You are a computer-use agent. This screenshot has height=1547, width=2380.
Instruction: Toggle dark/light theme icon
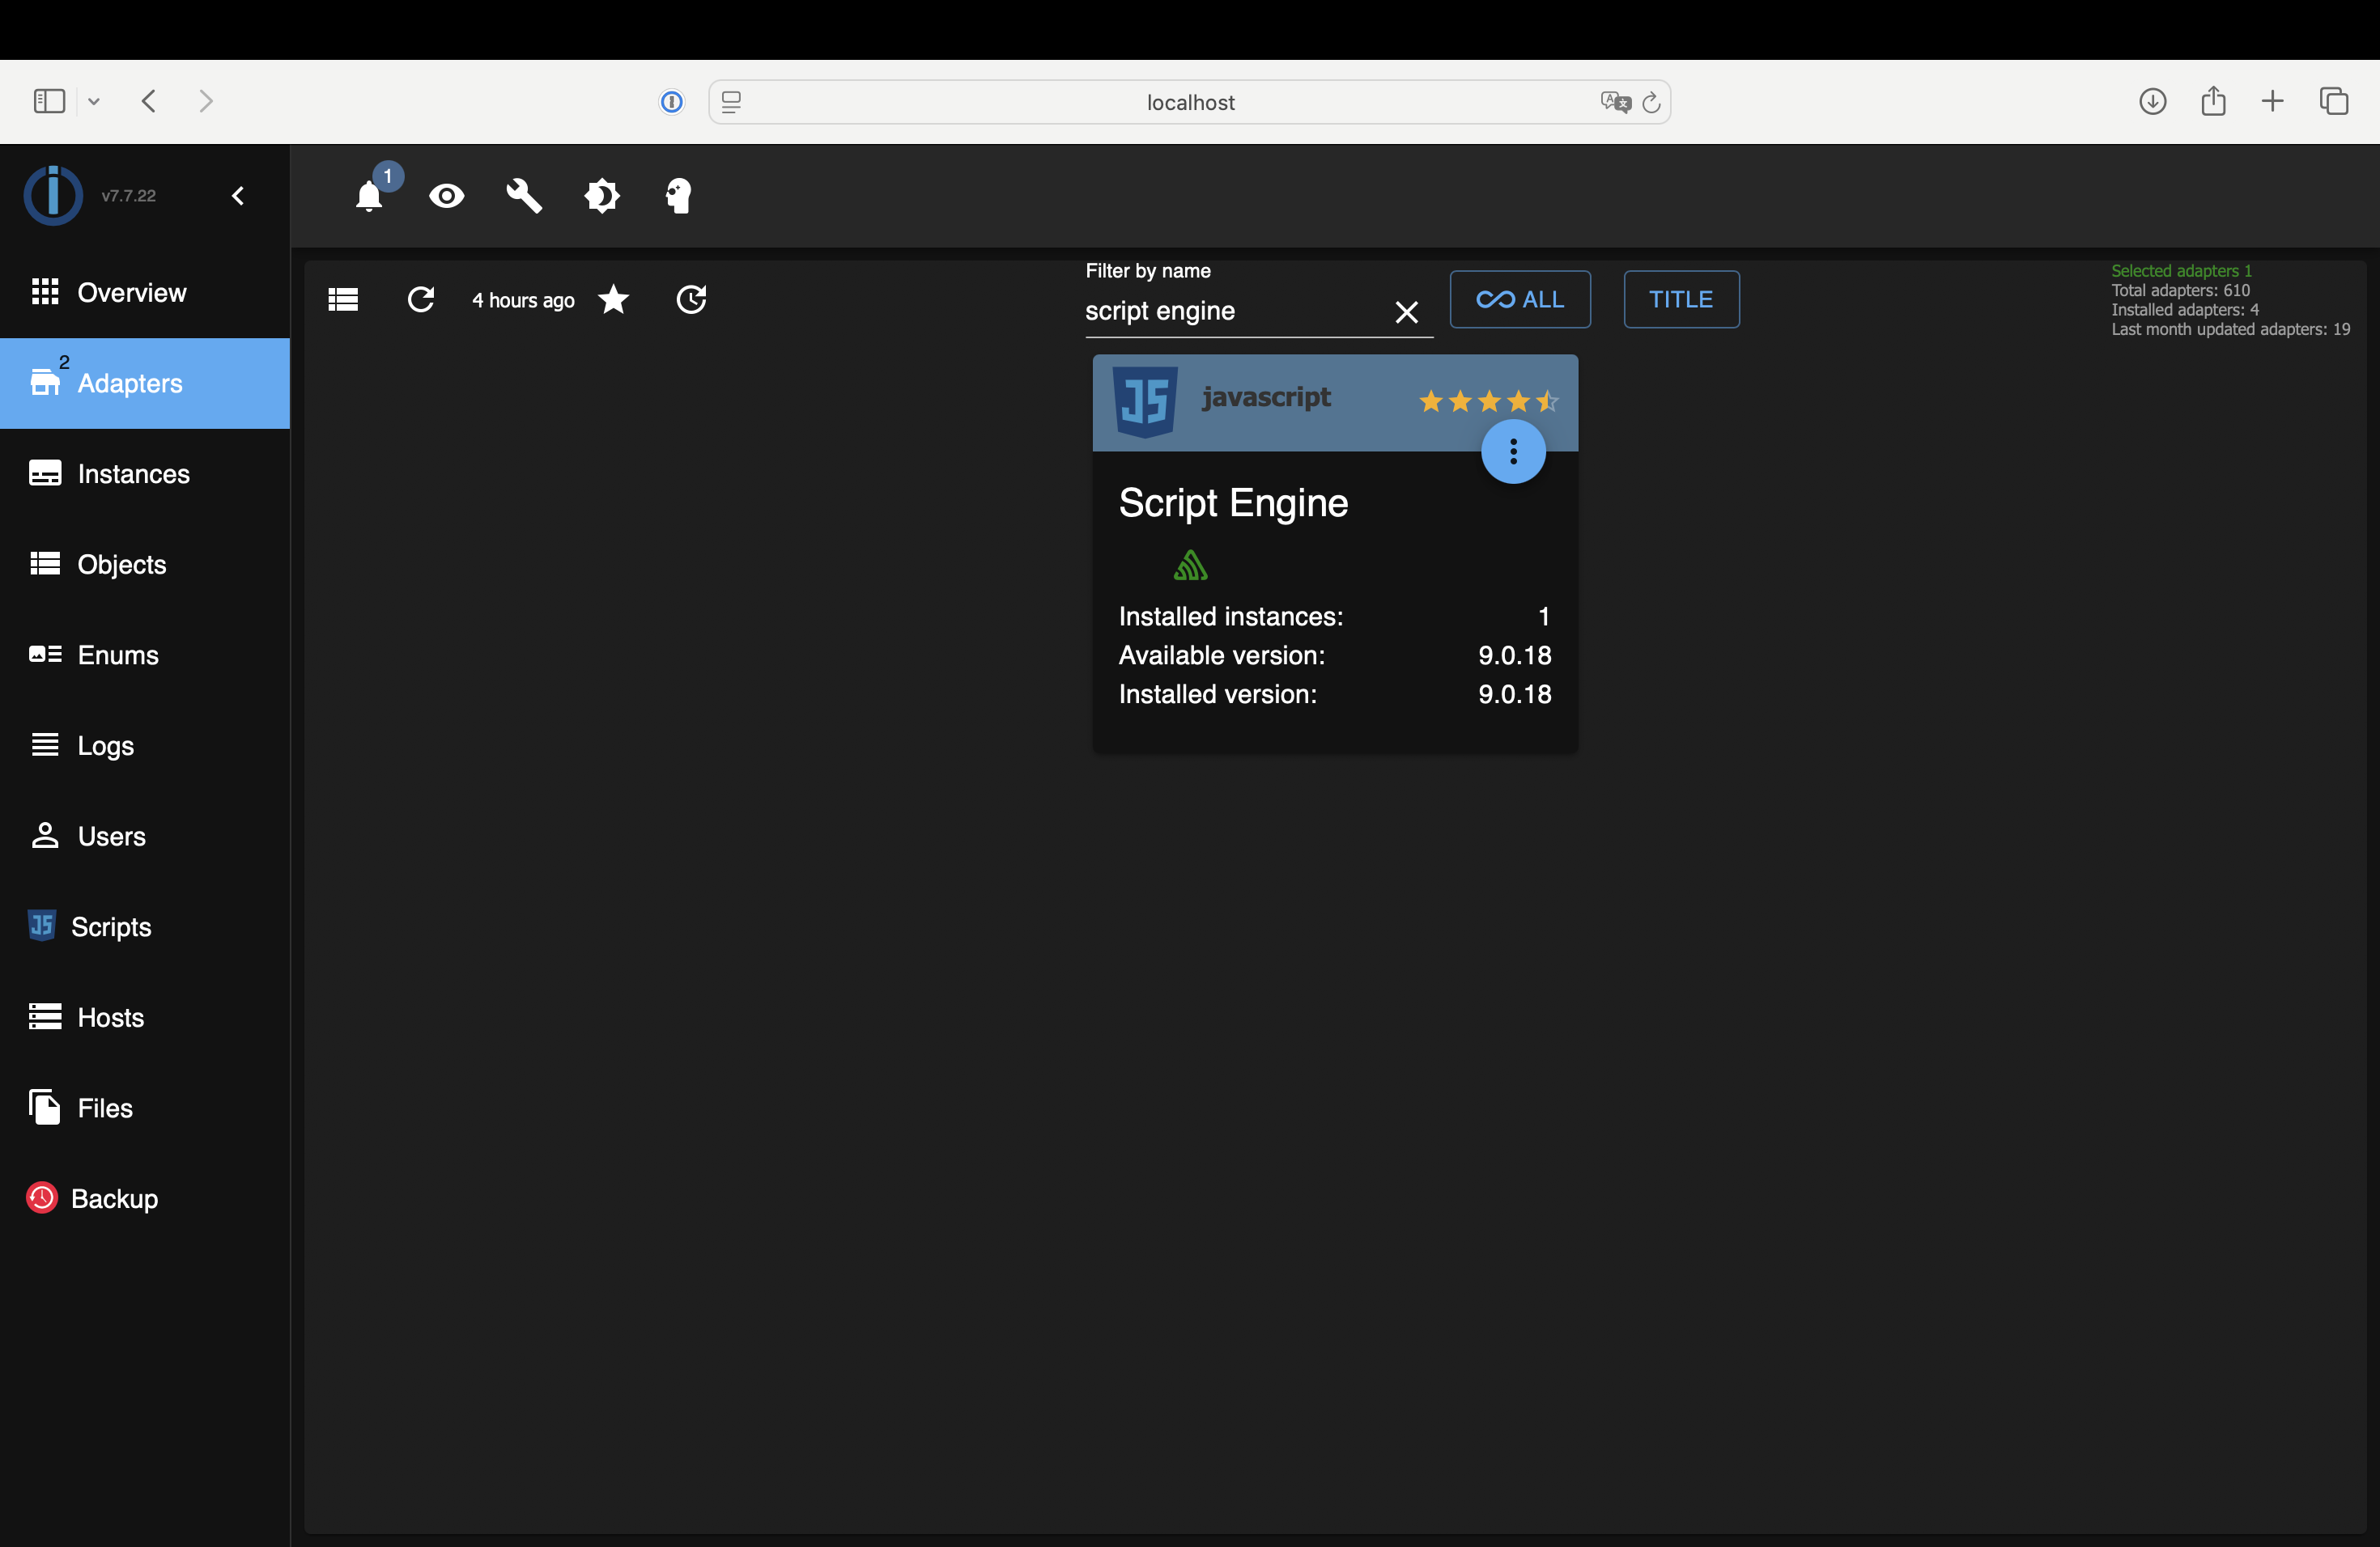pyautogui.click(x=602, y=196)
